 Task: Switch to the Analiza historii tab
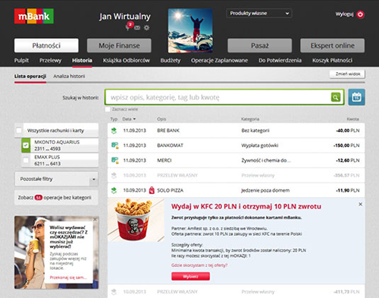69,76
